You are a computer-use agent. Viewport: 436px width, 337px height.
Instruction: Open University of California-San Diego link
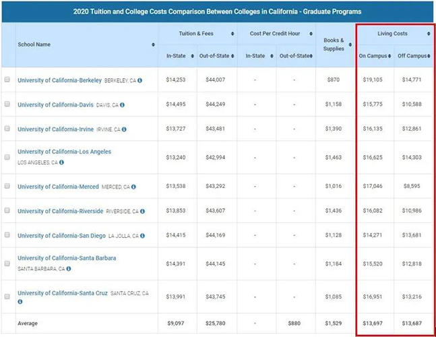(x=61, y=235)
